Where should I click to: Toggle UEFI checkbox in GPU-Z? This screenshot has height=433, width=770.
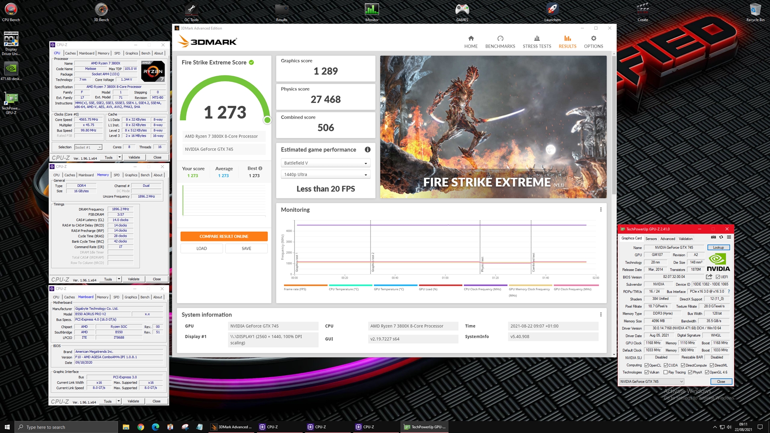pos(718,277)
